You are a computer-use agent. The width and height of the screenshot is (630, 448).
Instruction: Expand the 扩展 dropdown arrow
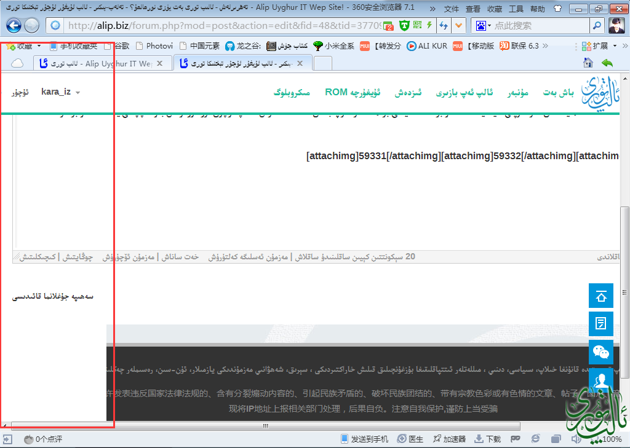[x=615, y=46]
